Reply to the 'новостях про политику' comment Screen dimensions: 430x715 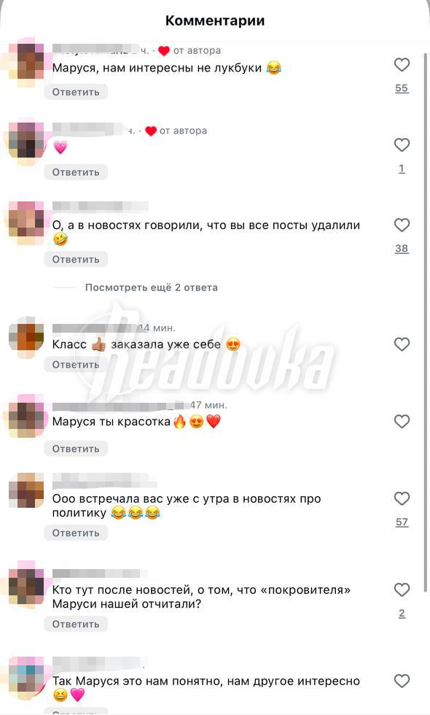click(x=76, y=533)
